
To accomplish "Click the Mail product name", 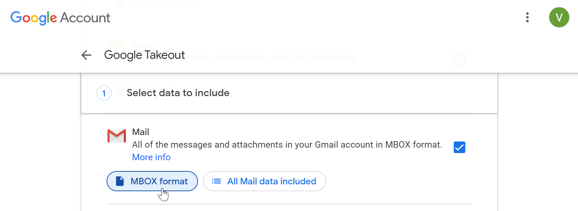I will (141, 132).
